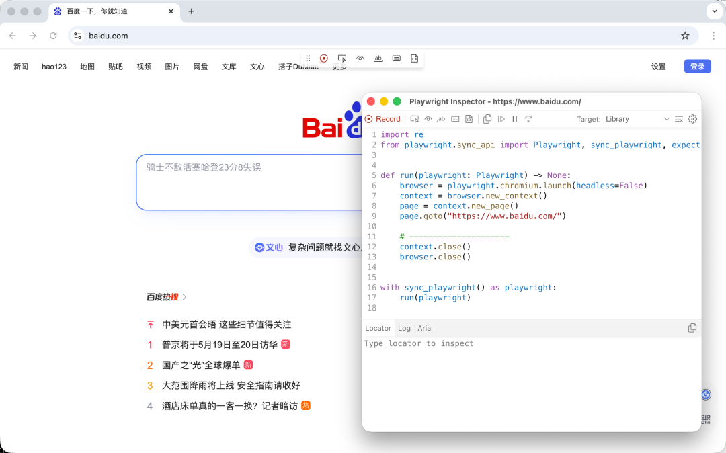Bookmark this page with the star icon

click(x=685, y=36)
